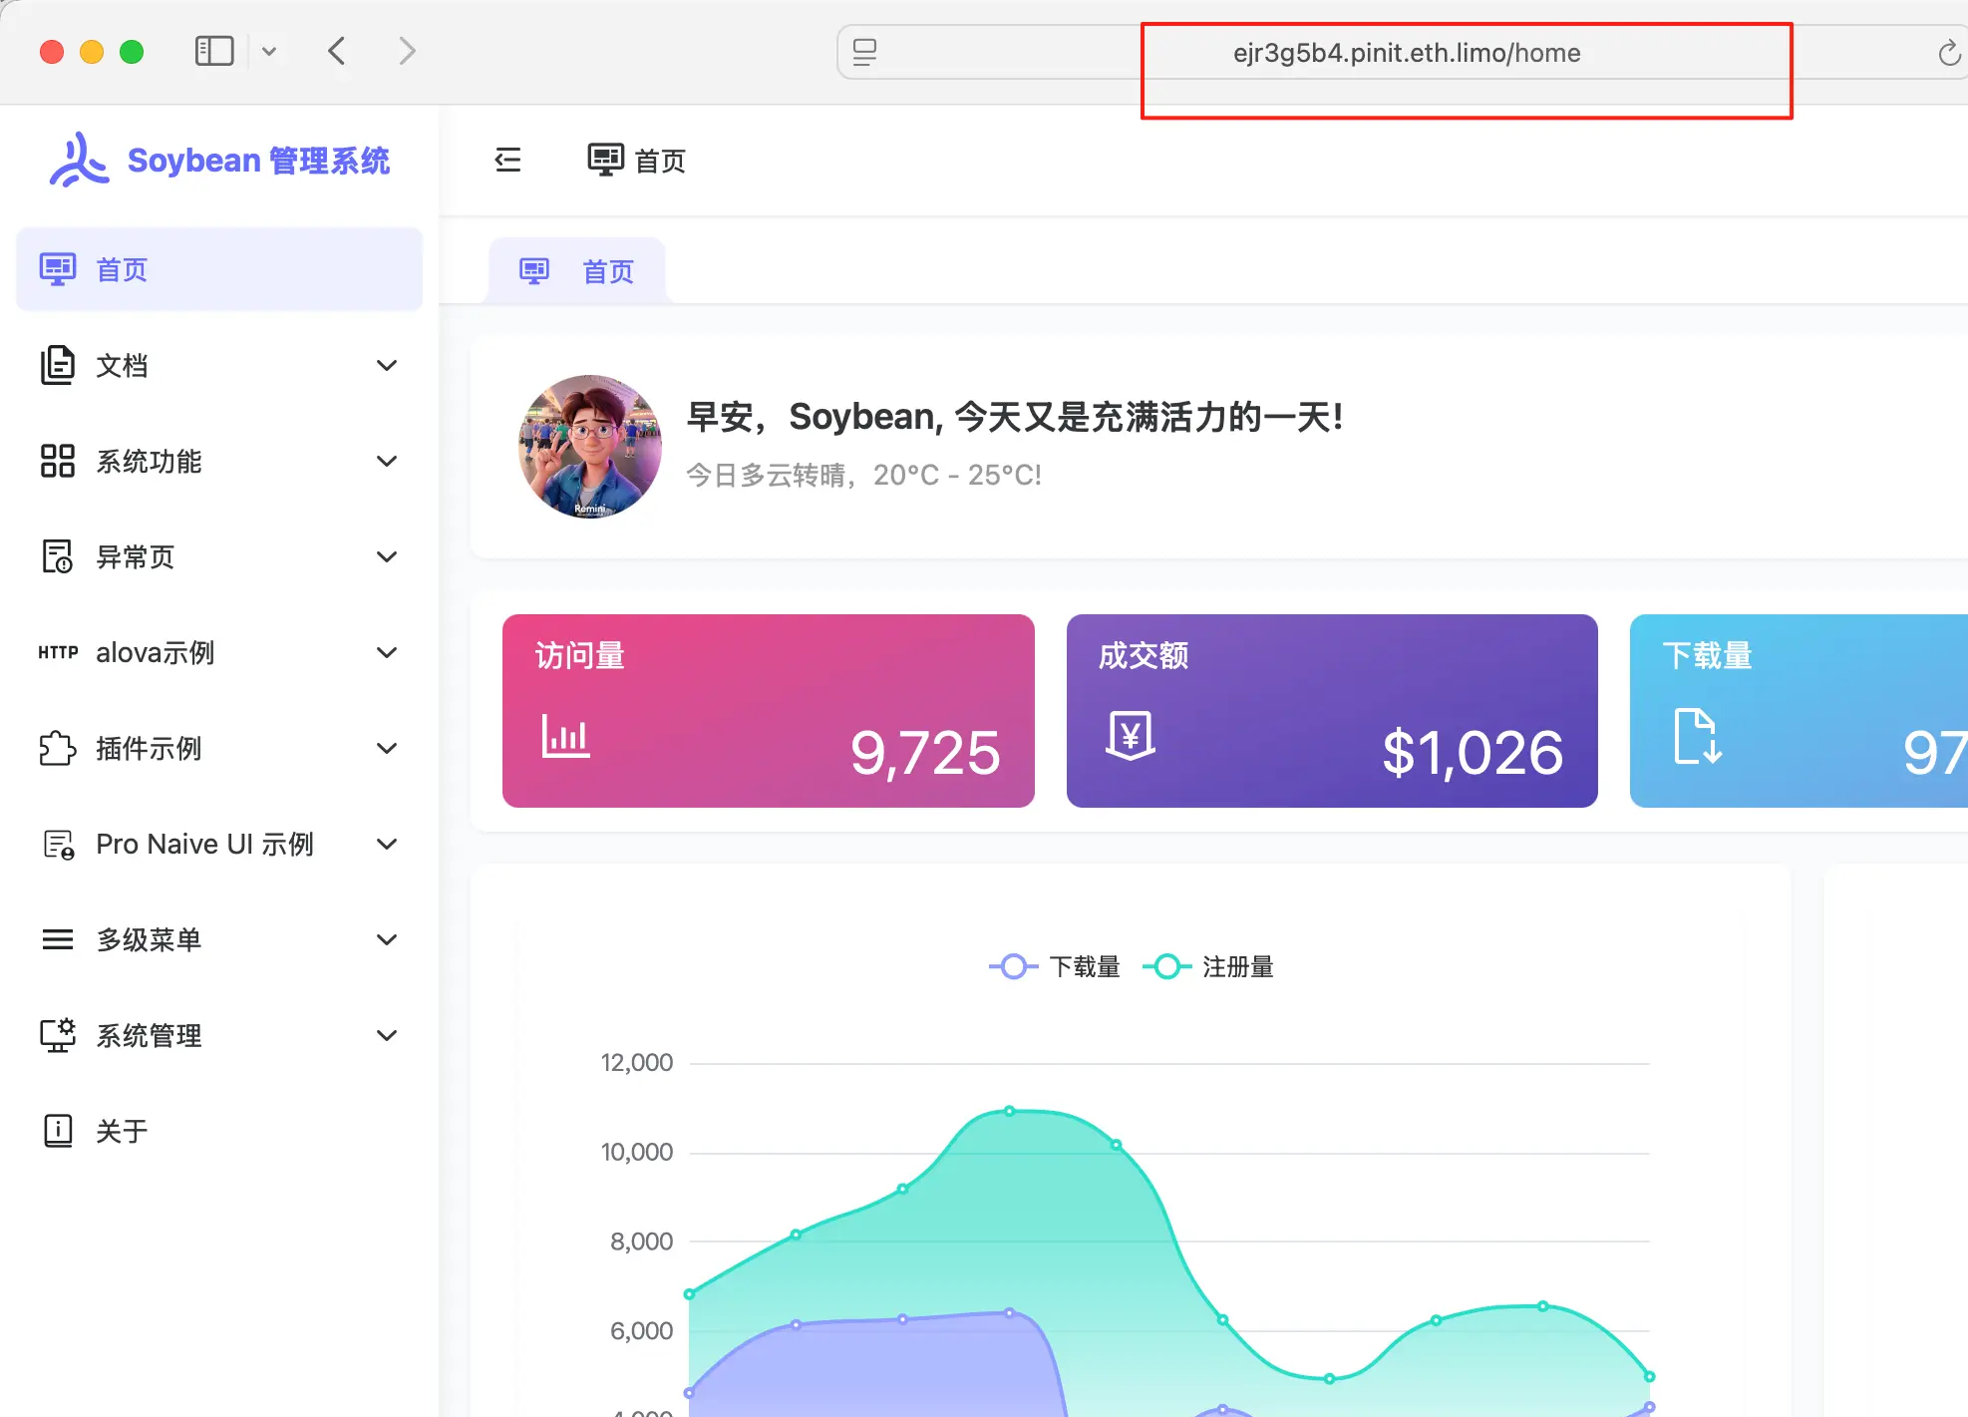
Task: Click the bar chart icon on the 访问量 card
Action: 564,737
